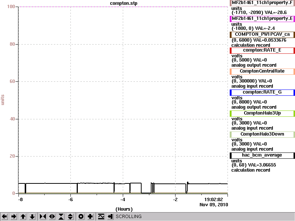The width and height of the screenshot is (295, 221).
Task: Click the 100 tick on the y-axis
Action: (x=11, y=7)
